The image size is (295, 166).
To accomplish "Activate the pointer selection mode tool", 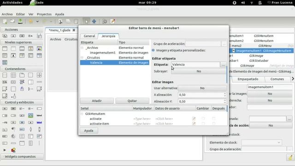I will pyautogui.click(x=86, y=21).
